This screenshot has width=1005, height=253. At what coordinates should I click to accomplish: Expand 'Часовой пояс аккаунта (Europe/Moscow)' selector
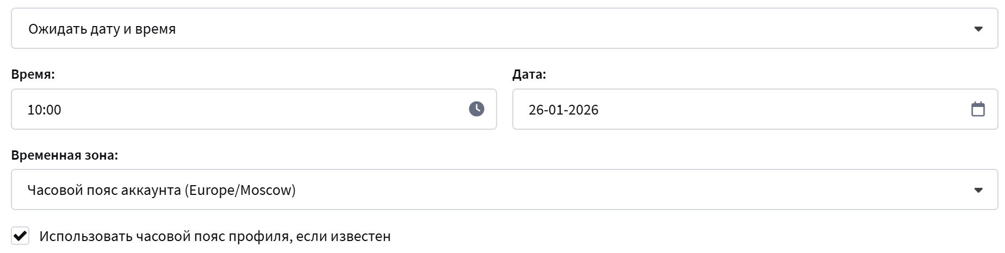tap(489, 190)
